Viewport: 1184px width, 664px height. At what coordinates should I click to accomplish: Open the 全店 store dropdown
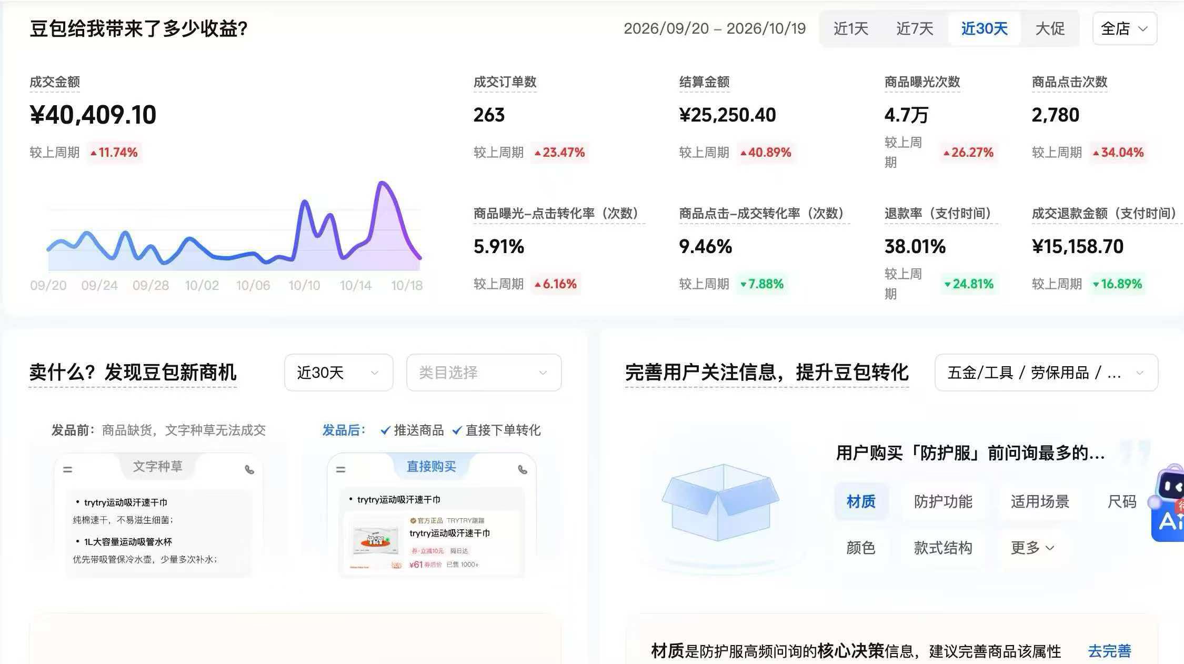tap(1125, 28)
